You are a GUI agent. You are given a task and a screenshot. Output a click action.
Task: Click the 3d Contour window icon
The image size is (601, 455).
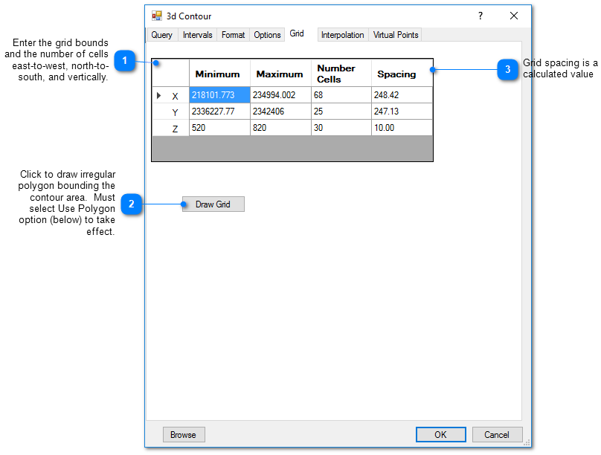(157, 16)
